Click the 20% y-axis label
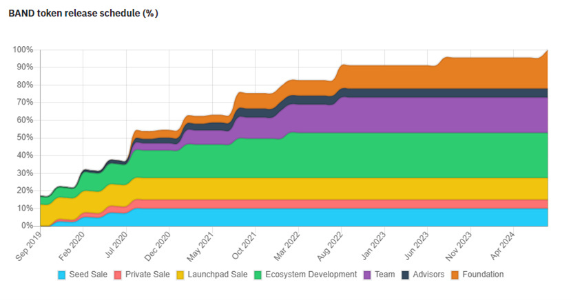Image resolution: width=571 pixels, height=300 pixels. [25, 191]
